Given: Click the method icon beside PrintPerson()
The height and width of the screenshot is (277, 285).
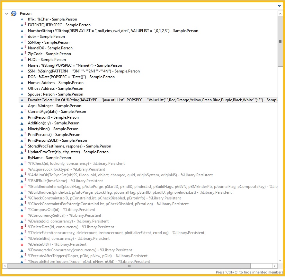Looking at the screenshot, I should [x=22, y=118].
